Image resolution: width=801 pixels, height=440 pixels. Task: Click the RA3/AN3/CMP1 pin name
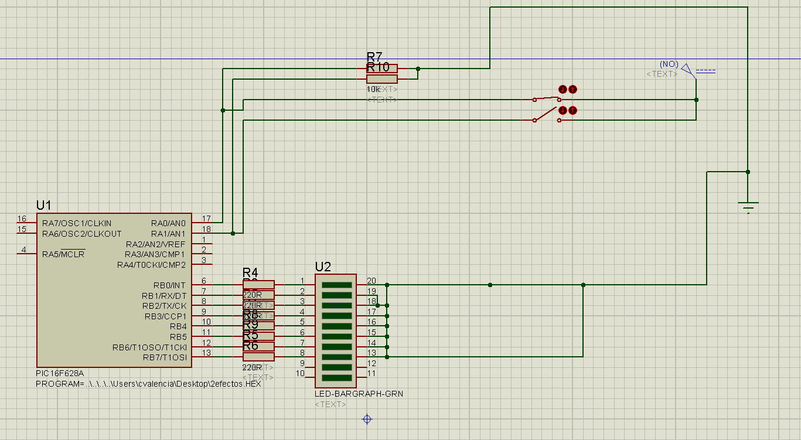[155, 254]
